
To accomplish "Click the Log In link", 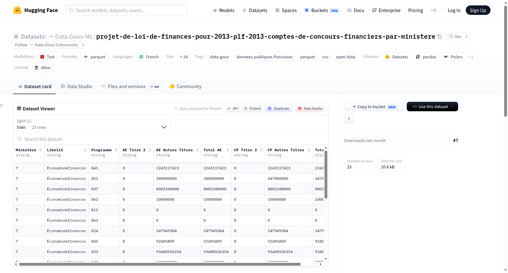I will pos(454,10).
